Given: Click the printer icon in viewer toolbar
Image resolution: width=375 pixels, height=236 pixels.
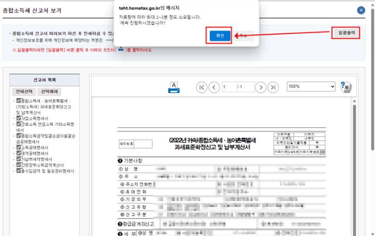Looking at the screenshot, I should tap(174, 87).
